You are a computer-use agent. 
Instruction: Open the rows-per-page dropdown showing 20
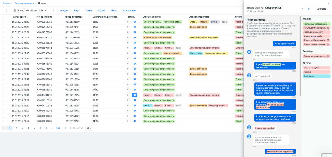click(x=89, y=128)
